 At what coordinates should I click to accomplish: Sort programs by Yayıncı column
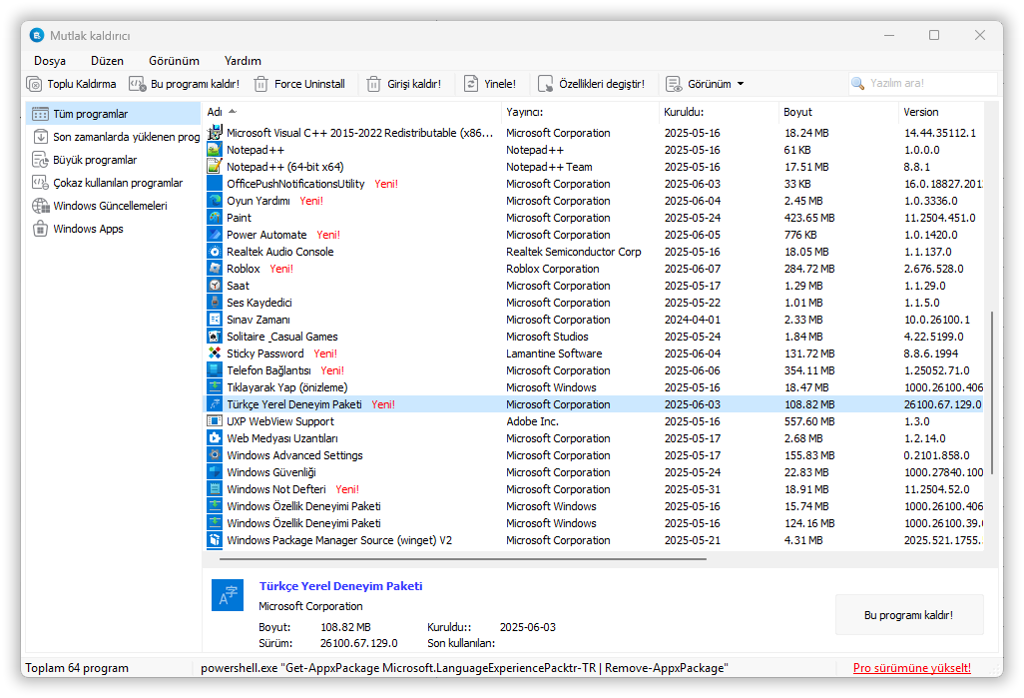coord(581,112)
